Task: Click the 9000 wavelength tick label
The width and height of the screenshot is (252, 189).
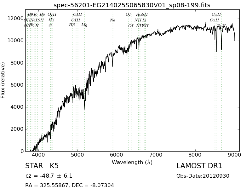Action: [x=235, y=155]
